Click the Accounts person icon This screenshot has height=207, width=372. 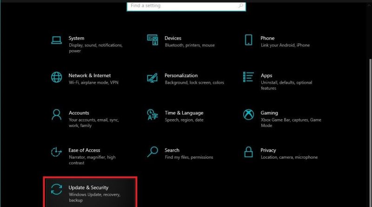pyautogui.click(x=56, y=114)
